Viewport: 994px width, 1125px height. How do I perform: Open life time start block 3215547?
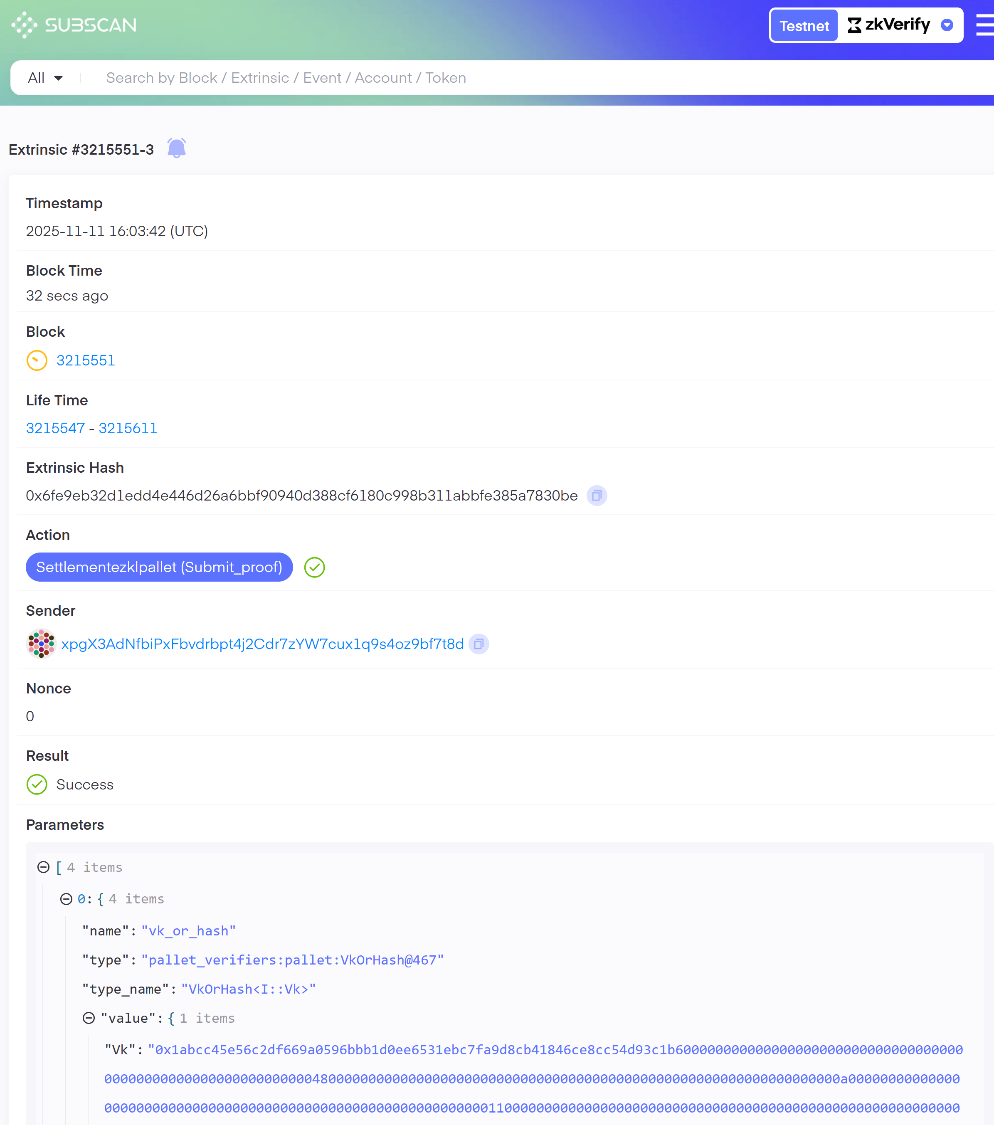56,428
